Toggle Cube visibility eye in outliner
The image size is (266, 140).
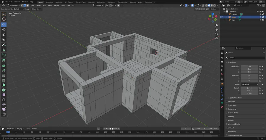point(260,17)
